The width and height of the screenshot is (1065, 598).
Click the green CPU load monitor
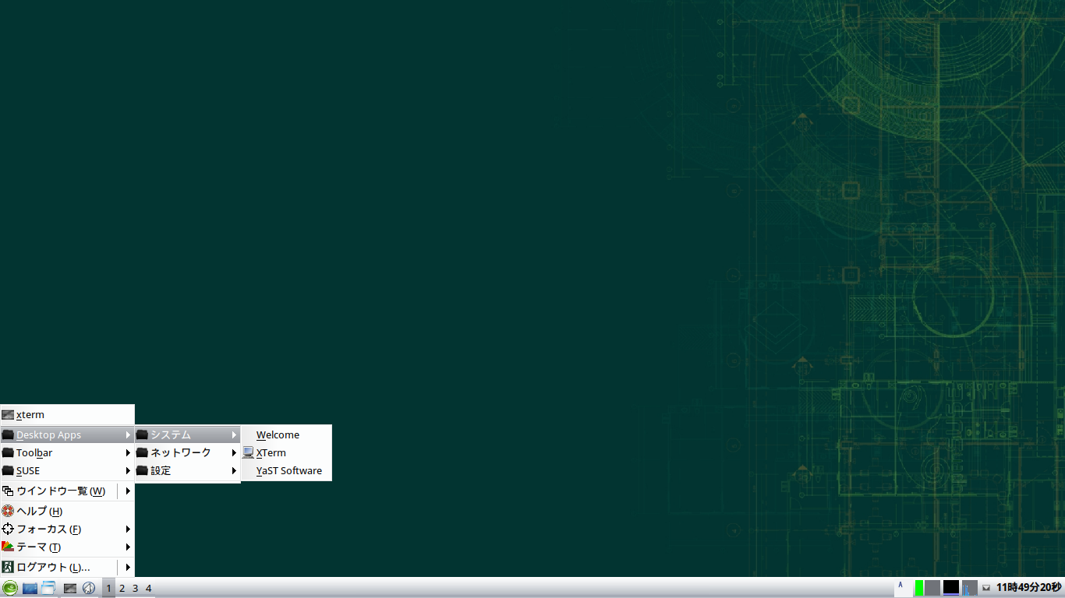pyautogui.click(x=919, y=588)
